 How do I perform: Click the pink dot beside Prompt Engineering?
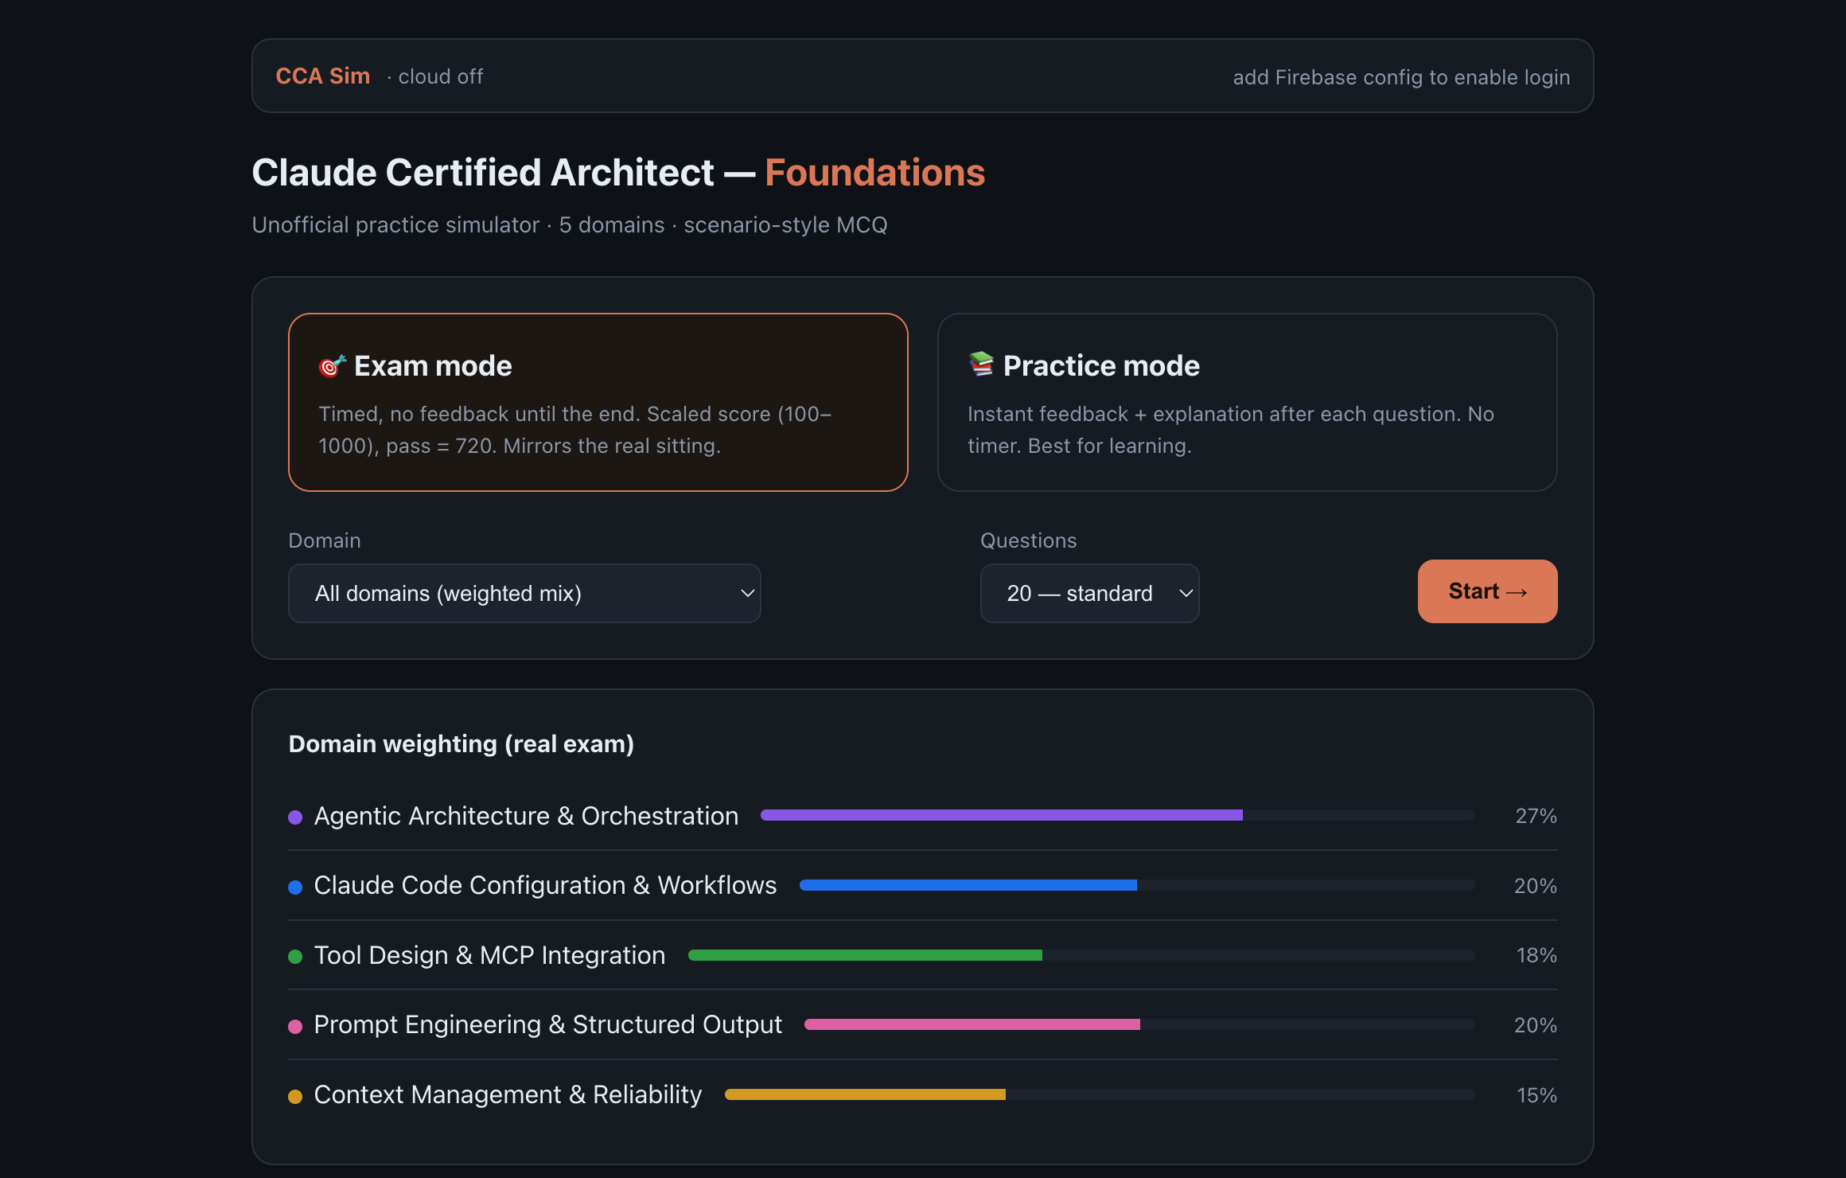[x=295, y=1026]
